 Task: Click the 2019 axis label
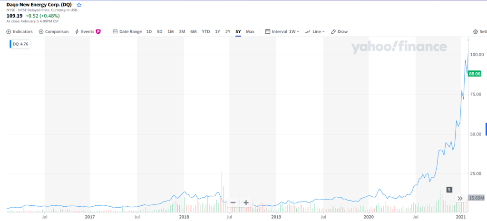276,217
